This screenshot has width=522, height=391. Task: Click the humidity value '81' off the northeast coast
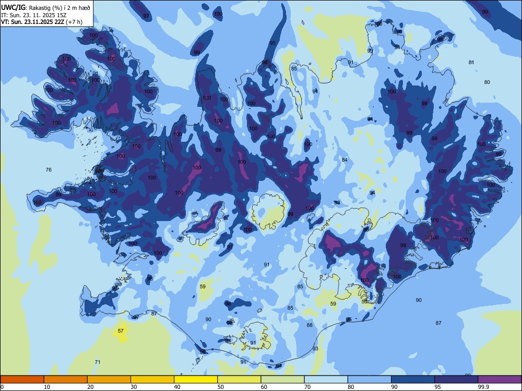pos(471,62)
